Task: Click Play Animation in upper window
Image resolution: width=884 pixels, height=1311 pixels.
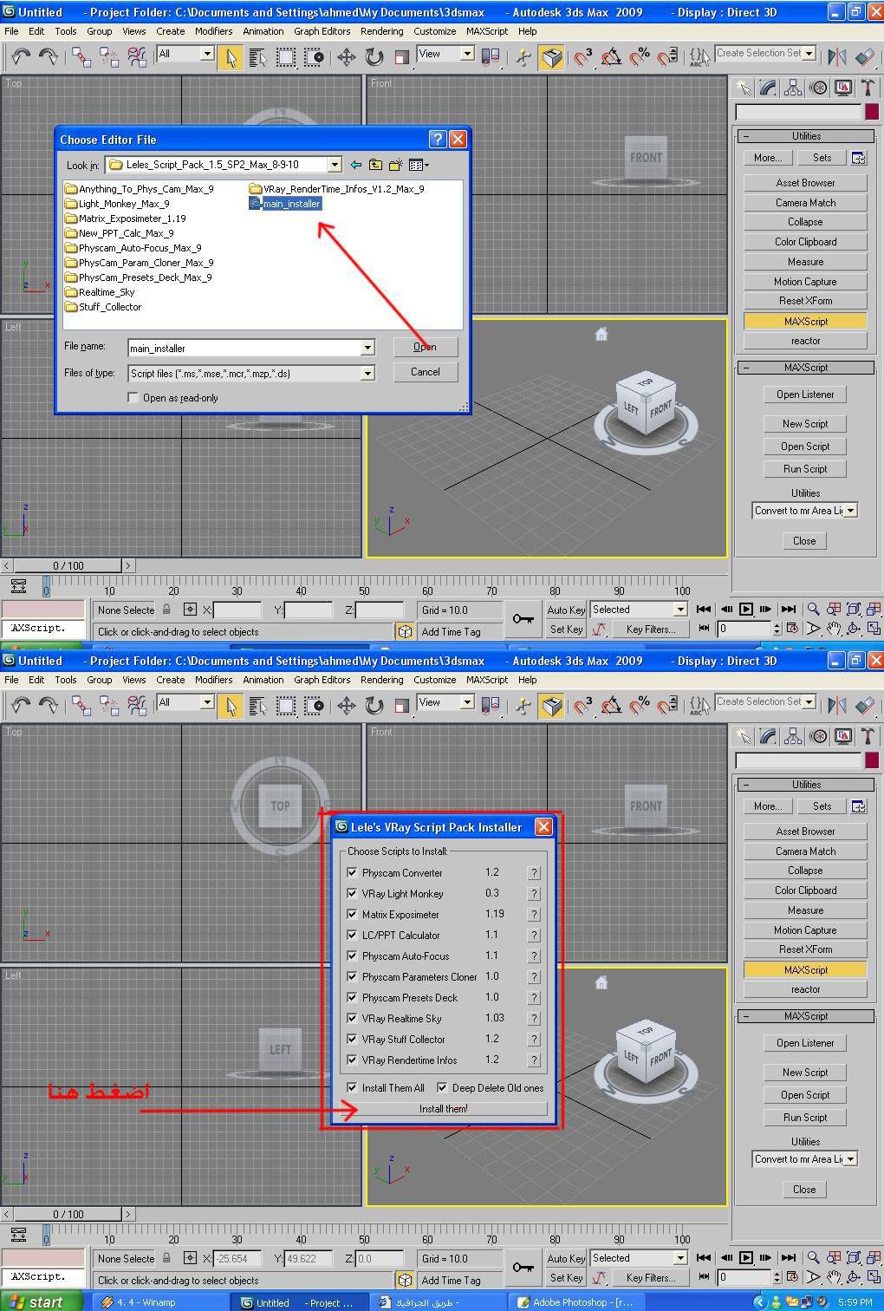Action: point(745,610)
